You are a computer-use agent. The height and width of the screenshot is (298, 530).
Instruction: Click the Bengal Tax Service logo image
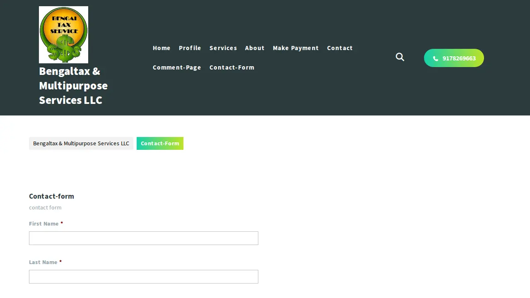63,35
